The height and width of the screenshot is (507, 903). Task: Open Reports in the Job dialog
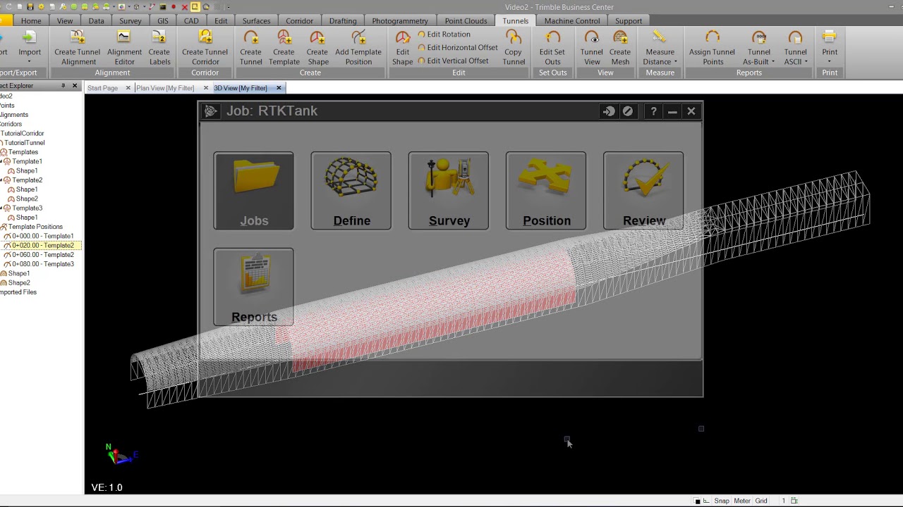coord(253,287)
